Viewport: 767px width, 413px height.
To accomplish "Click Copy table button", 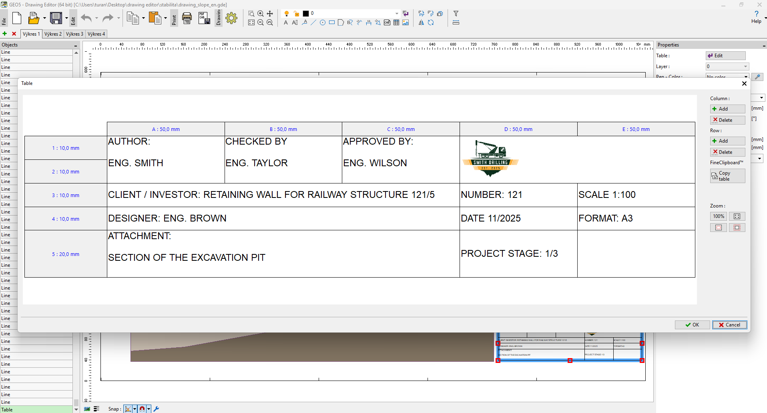I will pyautogui.click(x=727, y=176).
